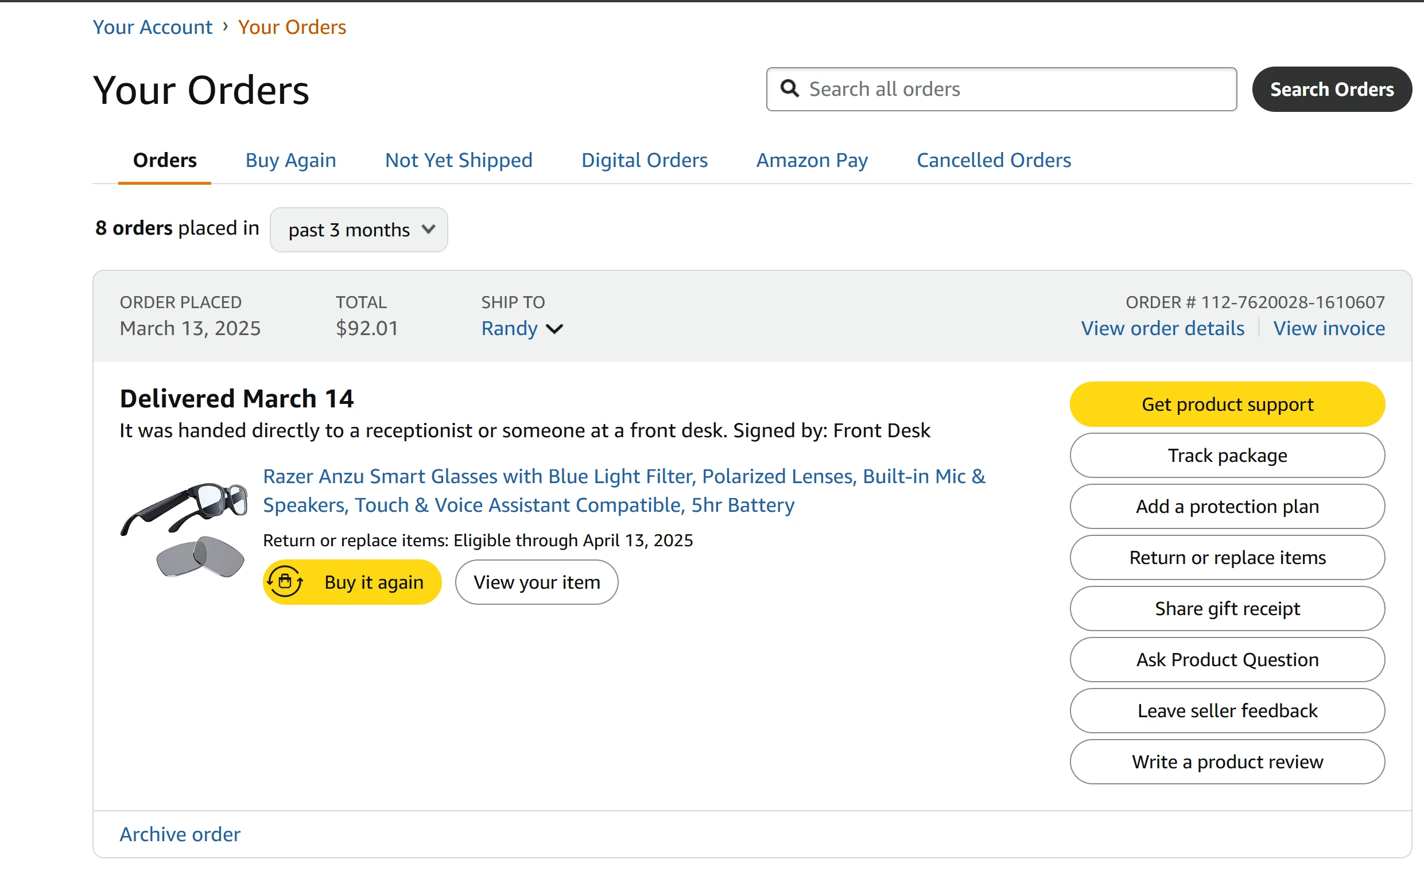This screenshot has height=871, width=1424.
Task: Open the Razer Anzu glasses thumbnail
Action: tap(184, 529)
